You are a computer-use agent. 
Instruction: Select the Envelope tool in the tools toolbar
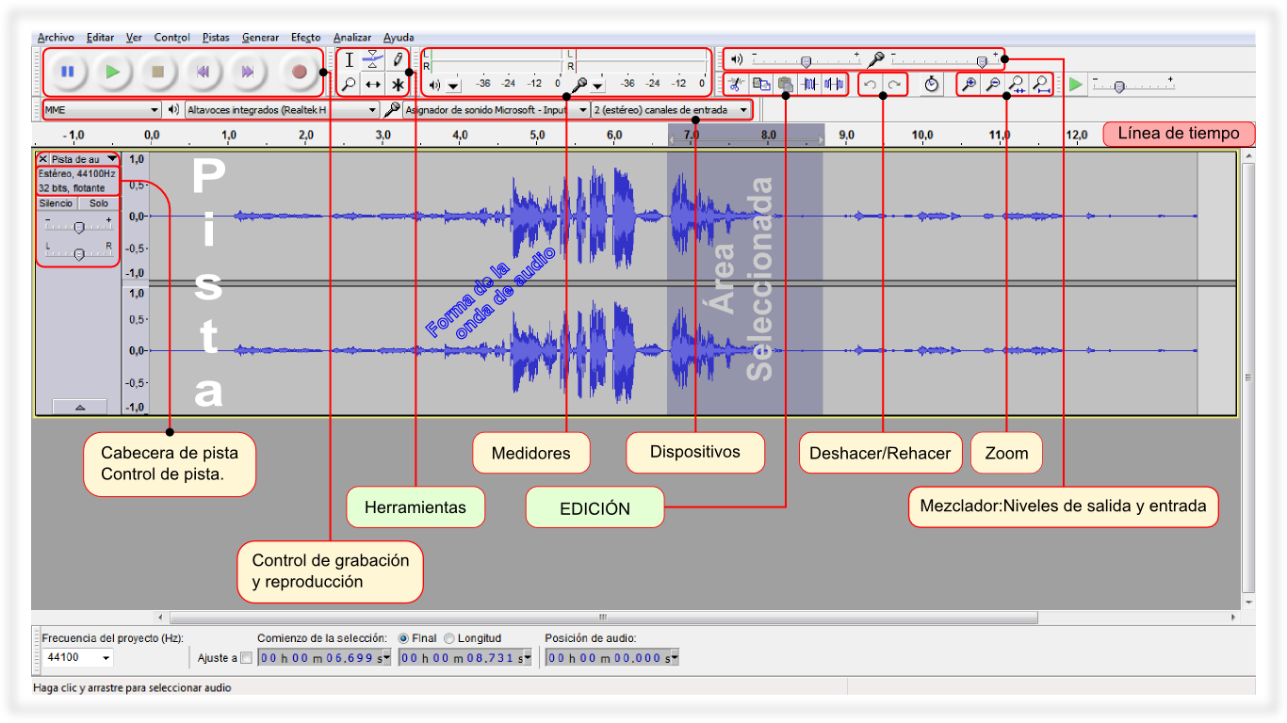(x=373, y=59)
